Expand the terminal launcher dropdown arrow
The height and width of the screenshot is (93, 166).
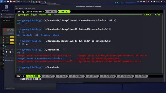point(18,2)
